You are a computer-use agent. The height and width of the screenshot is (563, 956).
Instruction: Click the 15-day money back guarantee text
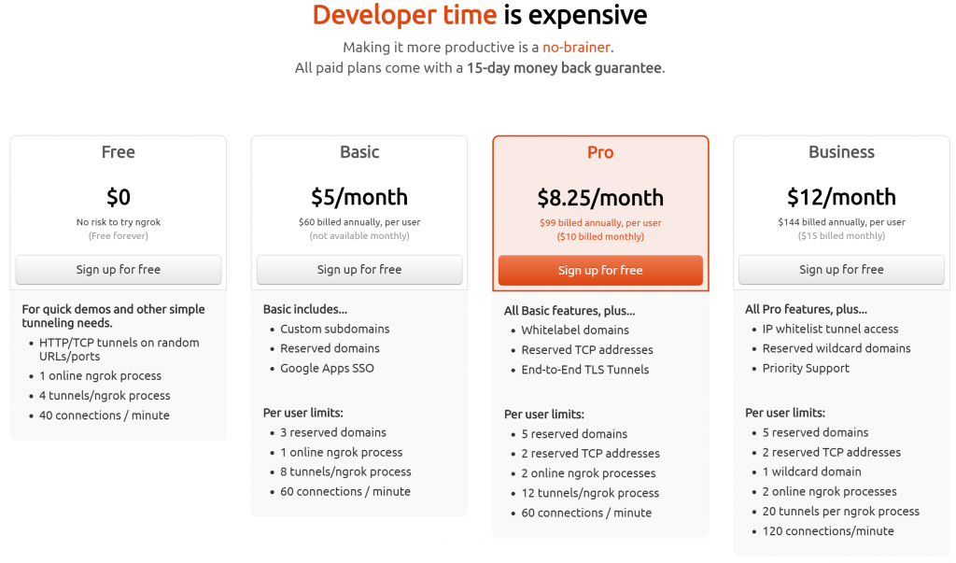click(564, 68)
